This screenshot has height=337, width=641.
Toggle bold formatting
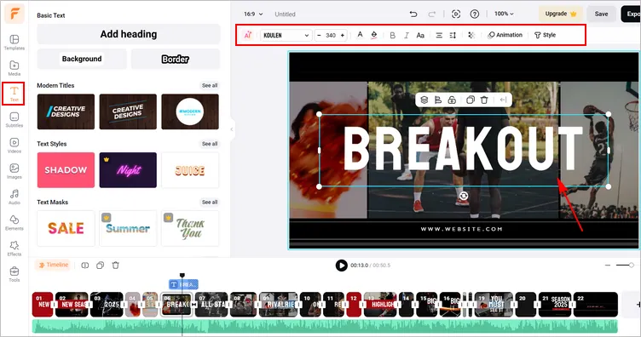click(392, 36)
